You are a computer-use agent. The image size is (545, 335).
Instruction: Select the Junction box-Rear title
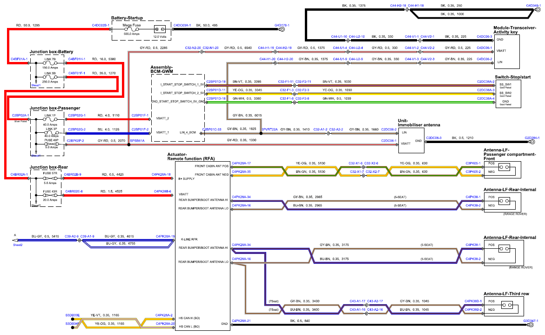(x=49, y=167)
